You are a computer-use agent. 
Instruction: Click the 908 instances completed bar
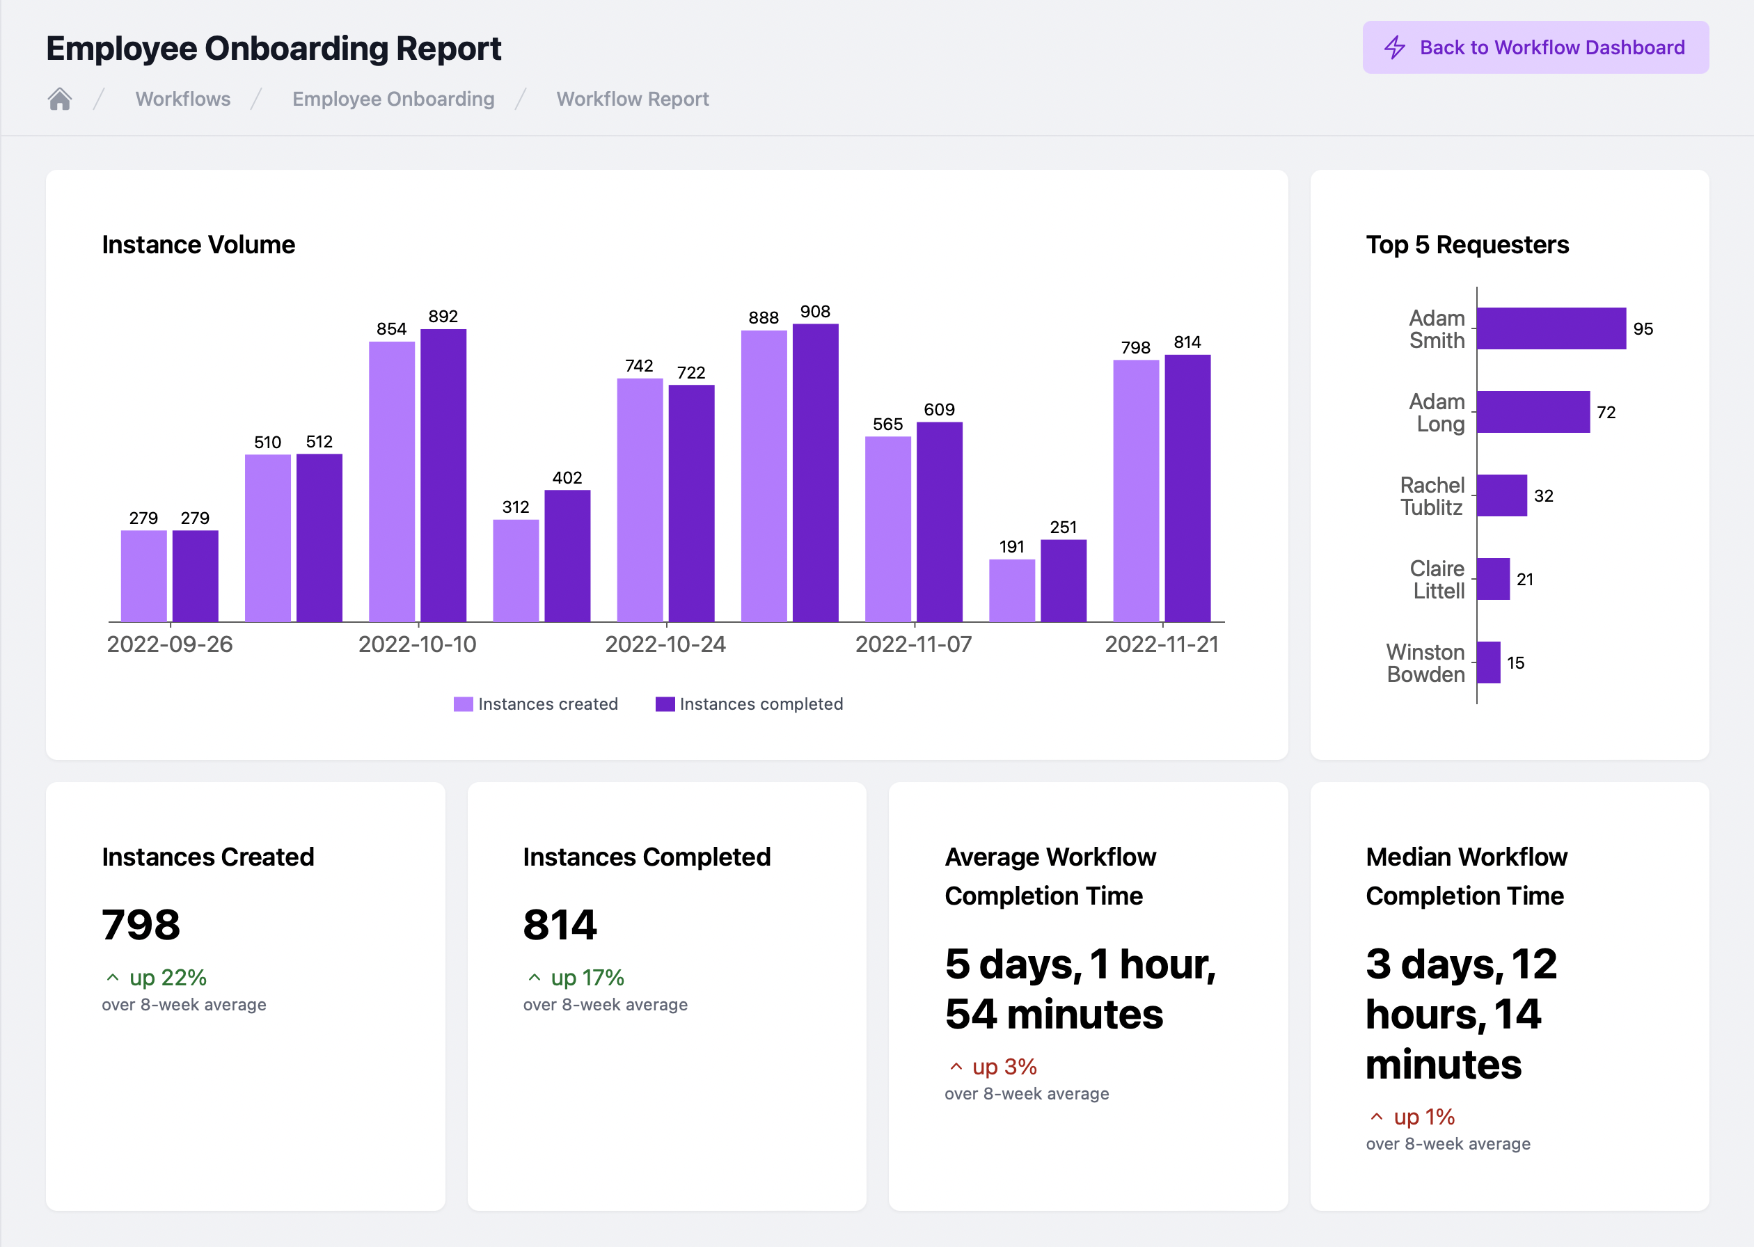815,472
